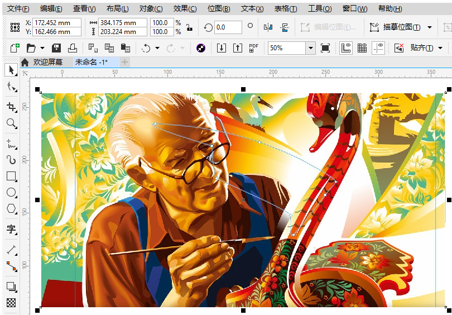Screen dimensions: 452x315
Task: Click the import icon
Action: click(221, 48)
